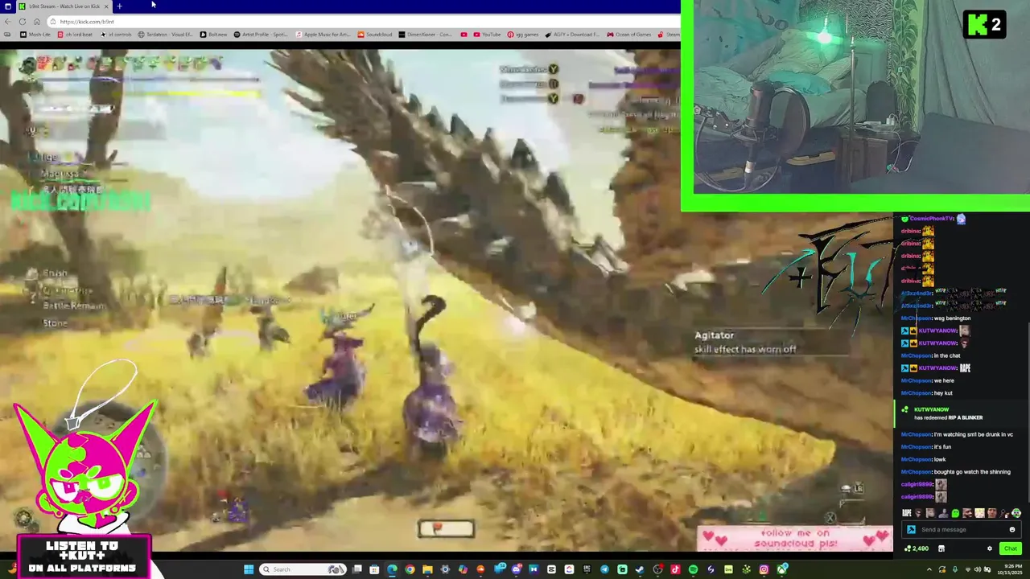Click MrChopson in 'boughta go watch the shinning'
1030x579 pixels.
click(x=916, y=472)
